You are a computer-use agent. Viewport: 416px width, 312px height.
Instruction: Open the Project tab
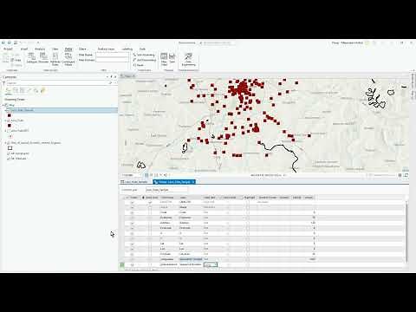(8, 49)
